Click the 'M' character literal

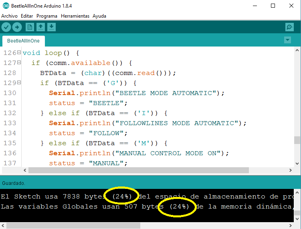pyautogui.click(x=144, y=143)
